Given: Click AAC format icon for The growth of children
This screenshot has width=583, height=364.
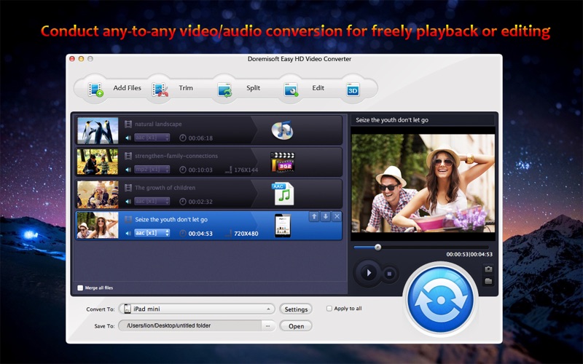Looking at the screenshot, I should [283, 194].
